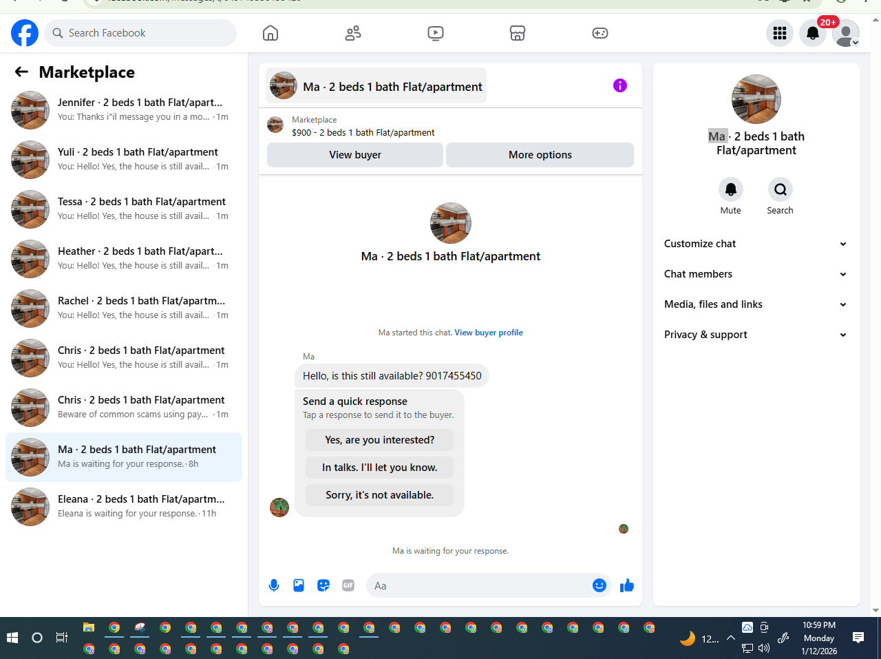The height and width of the screenshot is (659, 881).
Task: Expand Media, files and links section
Action: click(756, 304)
